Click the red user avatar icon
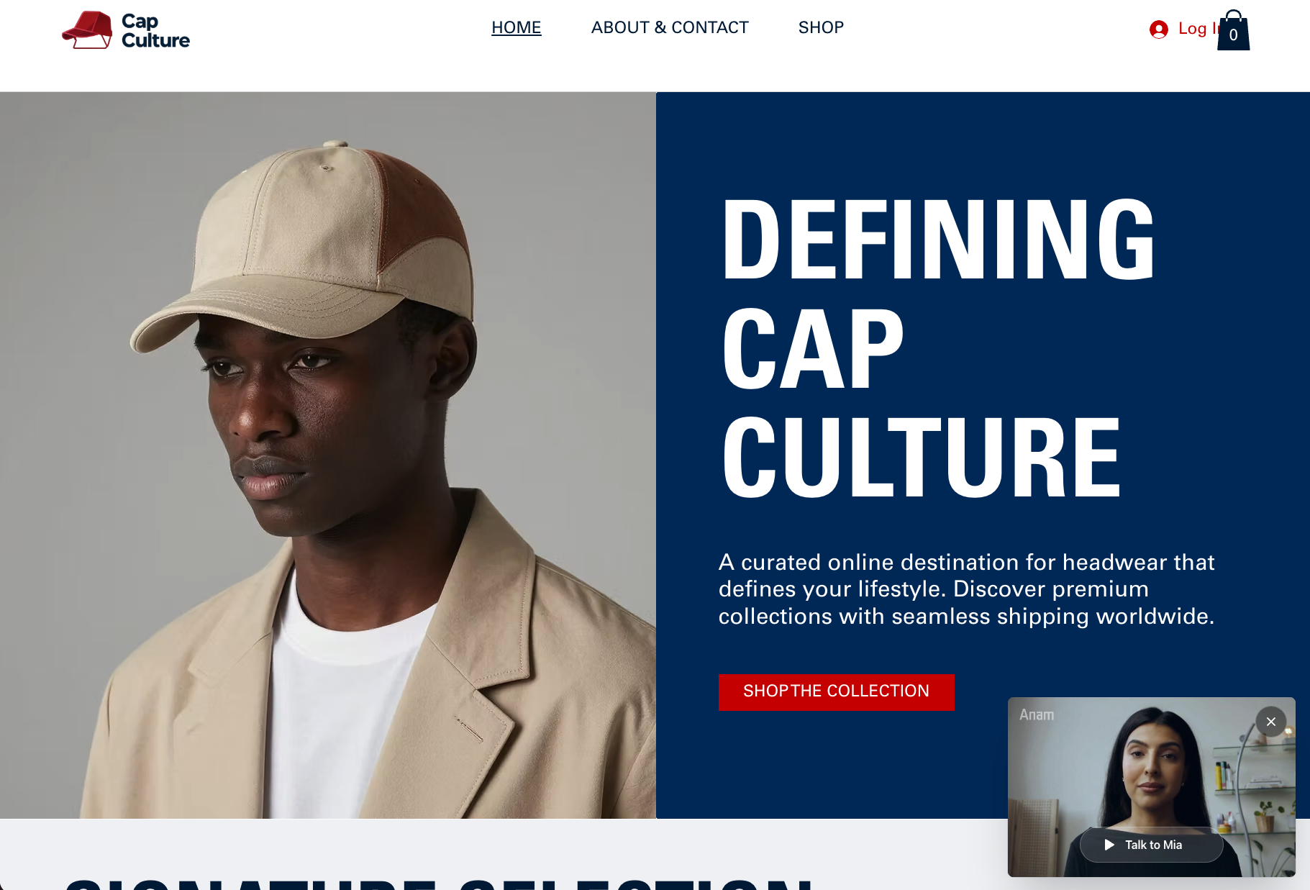The image size is (1310, 890). [x=1159, y=29]
